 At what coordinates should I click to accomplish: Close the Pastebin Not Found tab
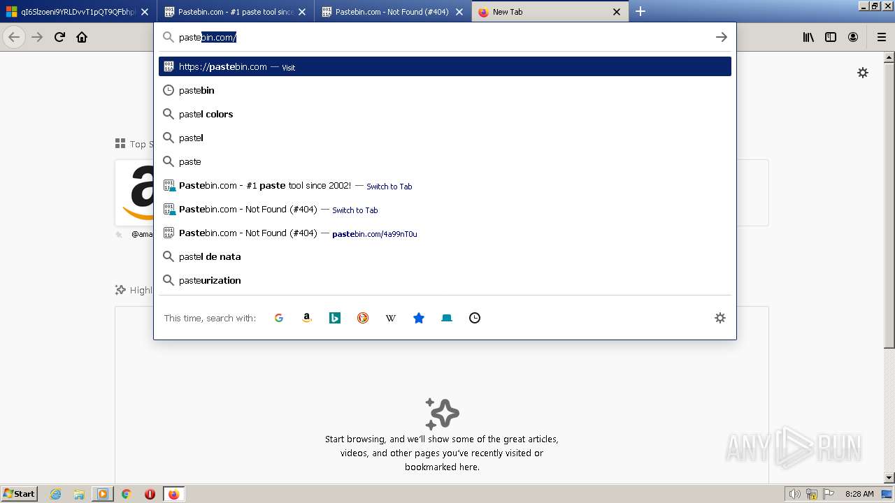tap(459, 12)
